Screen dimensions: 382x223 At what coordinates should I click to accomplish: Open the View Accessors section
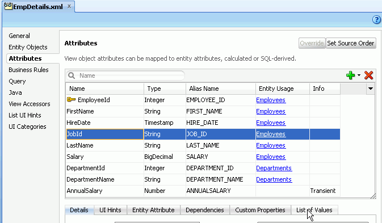click(x=30, y=104)
